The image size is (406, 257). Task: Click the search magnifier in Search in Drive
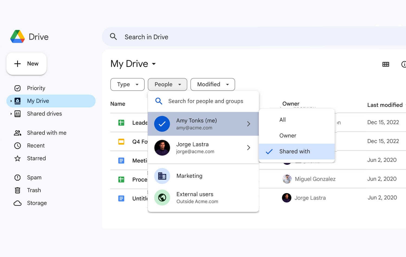pos(113,37)
